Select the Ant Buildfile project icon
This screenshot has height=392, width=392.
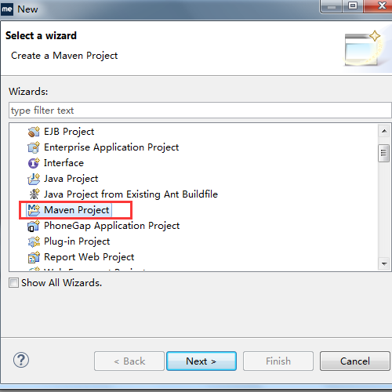34,194
